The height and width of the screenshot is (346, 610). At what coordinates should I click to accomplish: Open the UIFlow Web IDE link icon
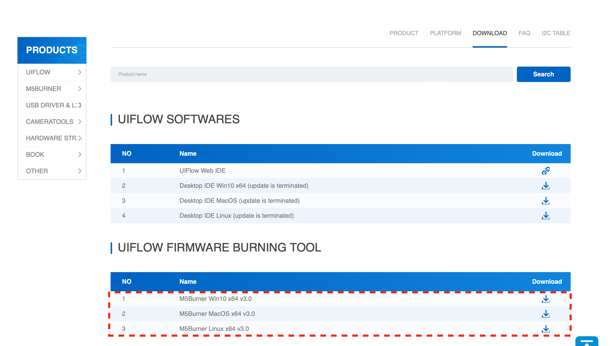[x=545, y=171]
